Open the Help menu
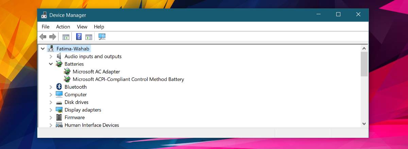Viewport: 408px width, 149px height. click(99, 27)
